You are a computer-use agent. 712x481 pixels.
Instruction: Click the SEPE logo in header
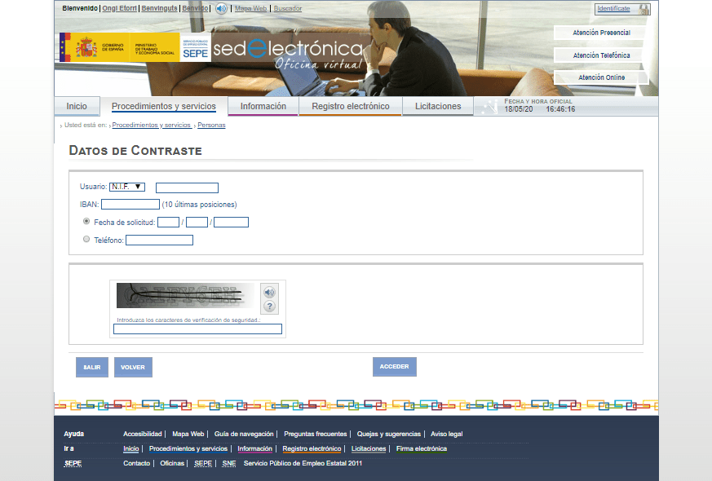(196, 49)
